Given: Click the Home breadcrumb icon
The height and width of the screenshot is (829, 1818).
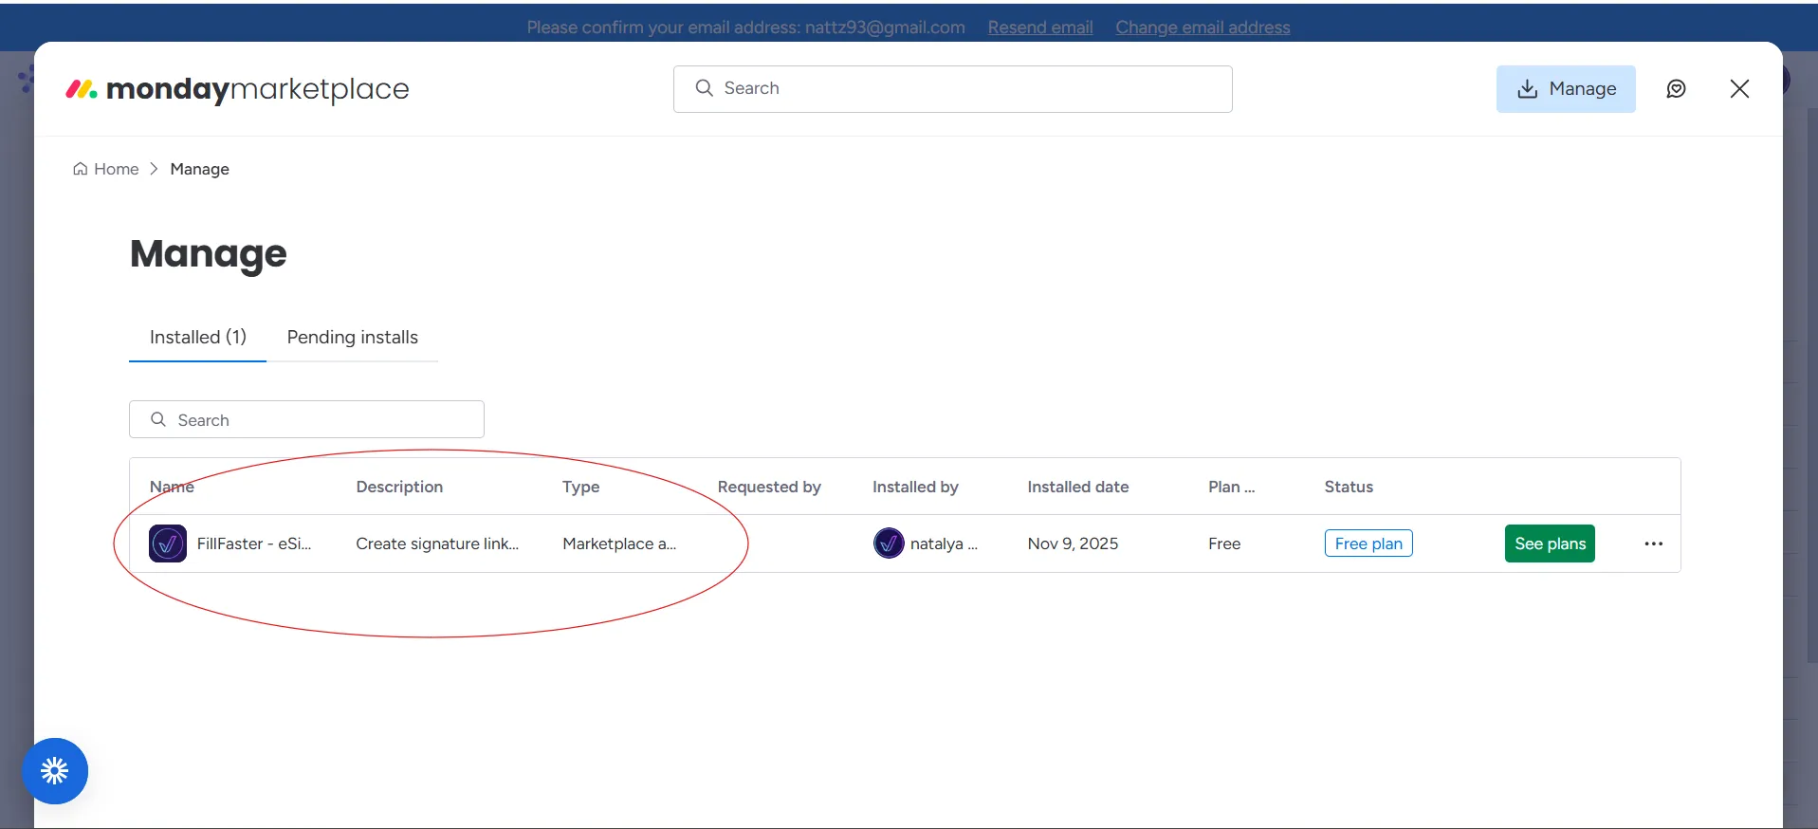Looking at the screenshot, I should click(x=81, y=169).
